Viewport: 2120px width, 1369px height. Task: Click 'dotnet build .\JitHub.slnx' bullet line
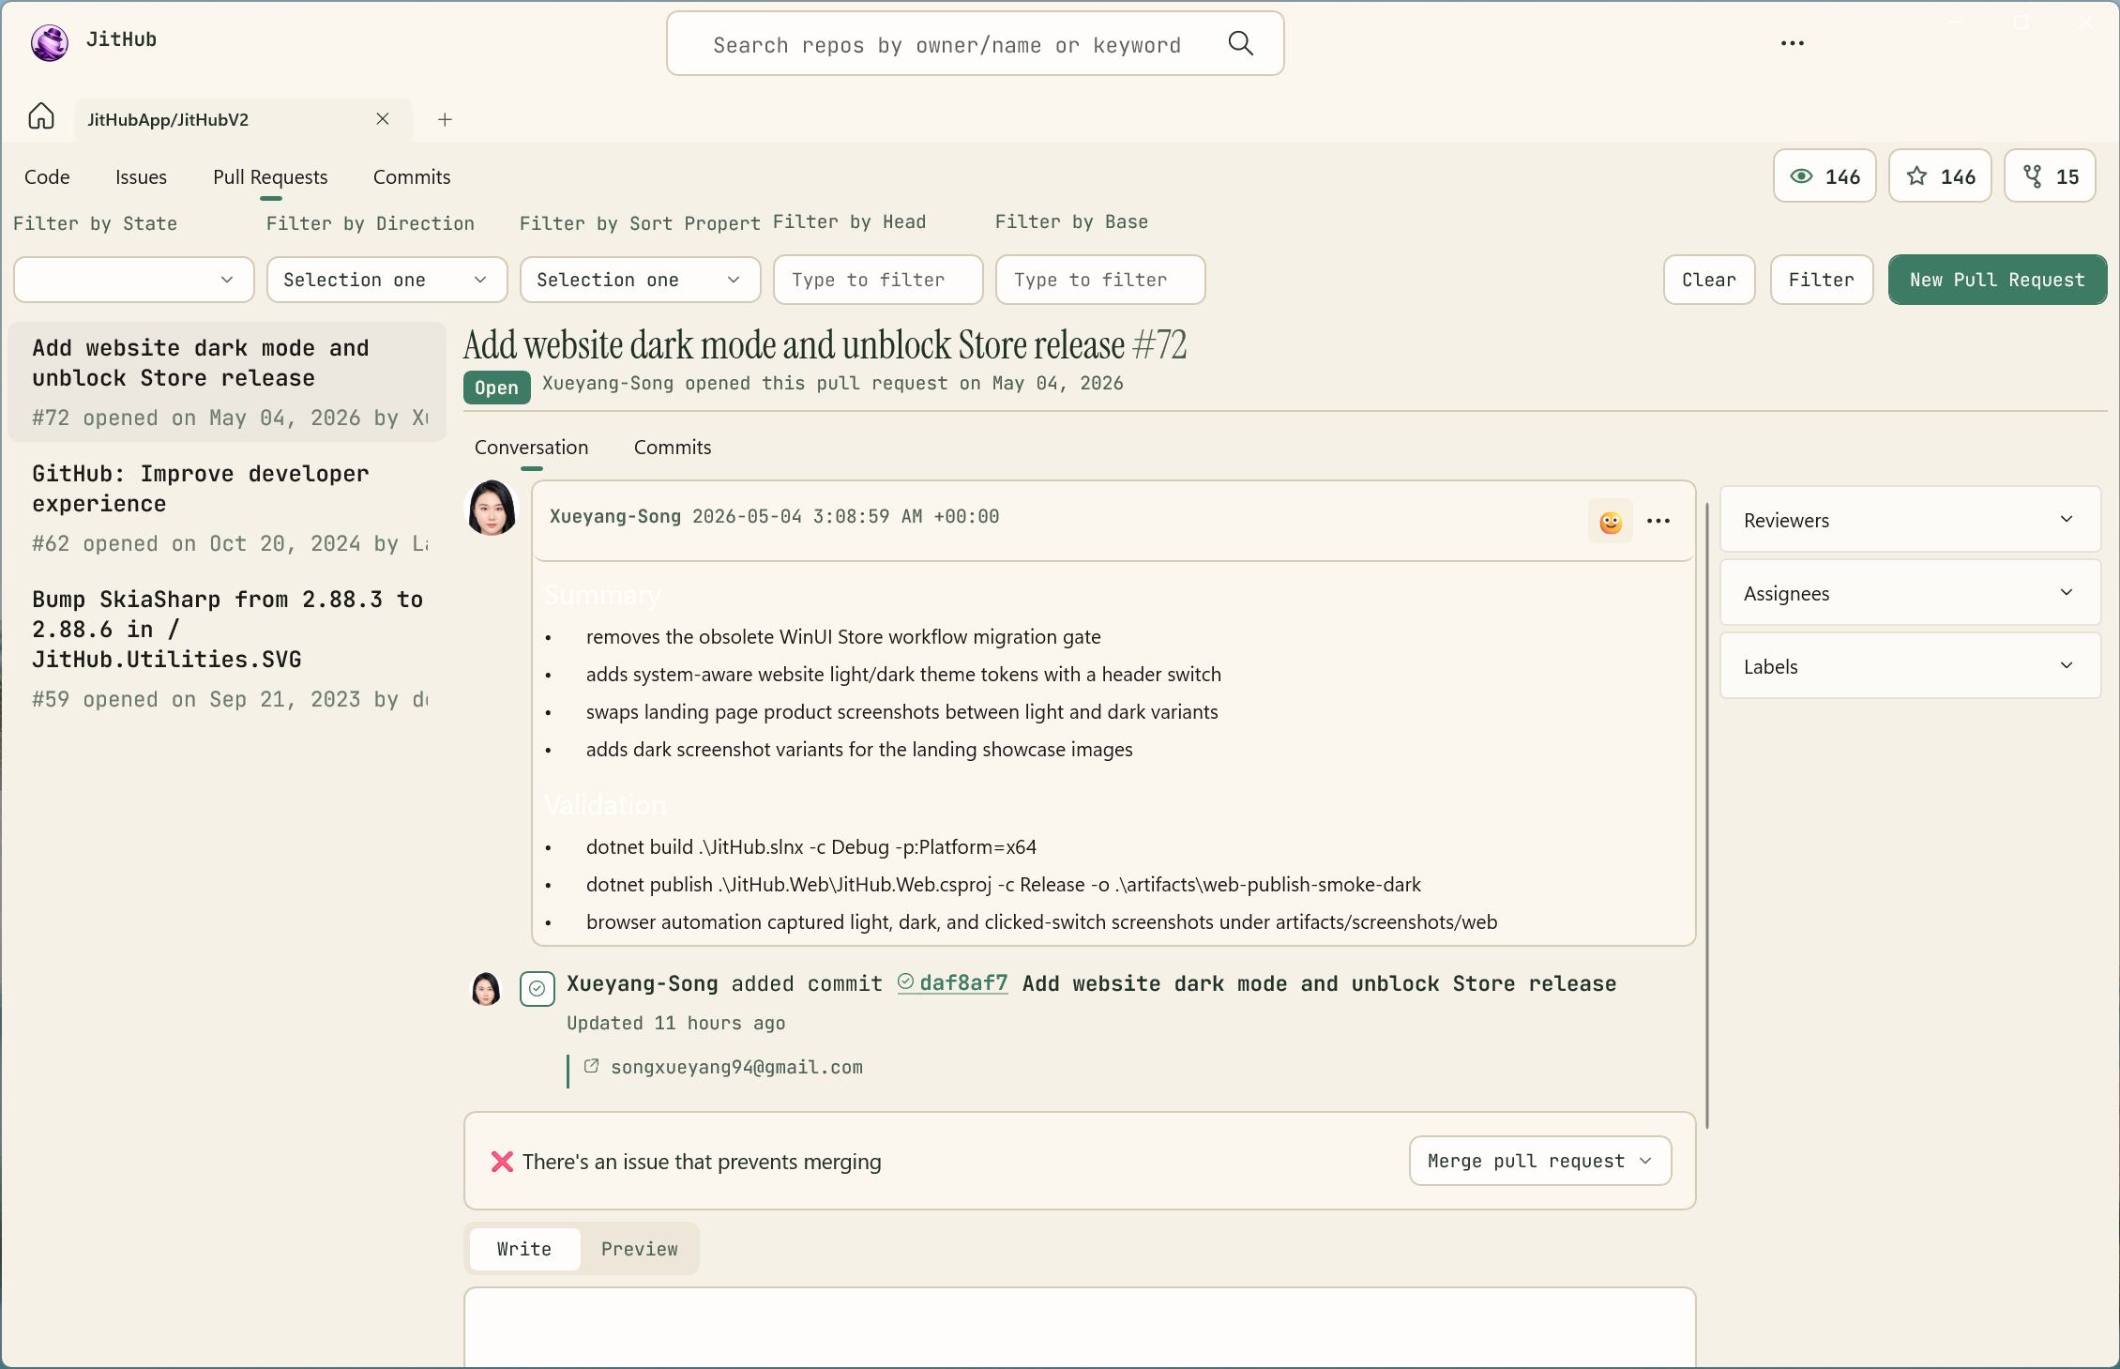click(810, 846)
